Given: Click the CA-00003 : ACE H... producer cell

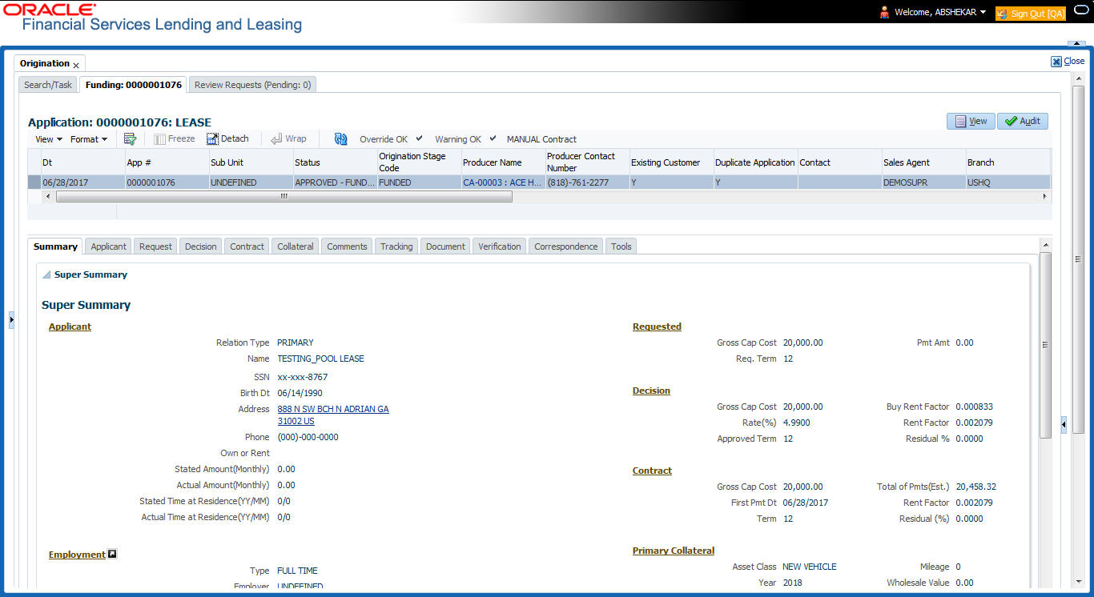Looking at the screenshot, I should (503, 182).
